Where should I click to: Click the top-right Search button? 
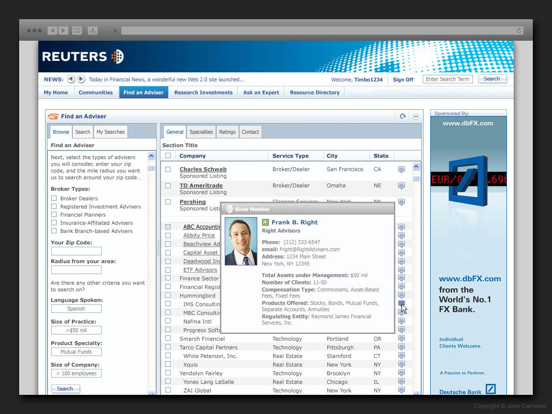492,79
